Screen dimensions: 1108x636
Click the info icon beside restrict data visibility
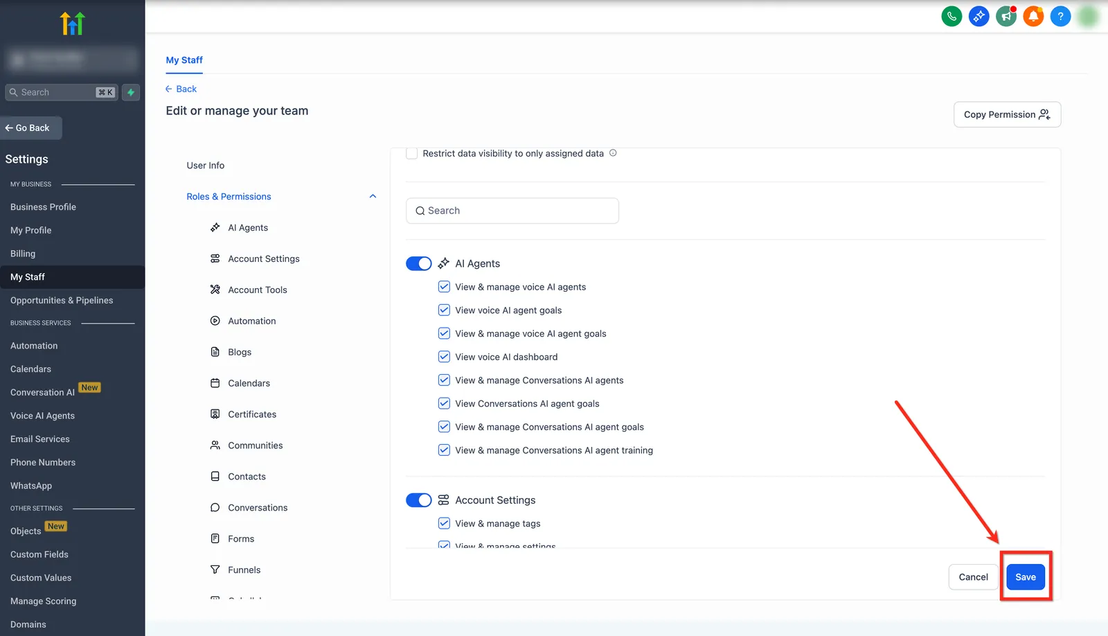(x=613, y=153)
